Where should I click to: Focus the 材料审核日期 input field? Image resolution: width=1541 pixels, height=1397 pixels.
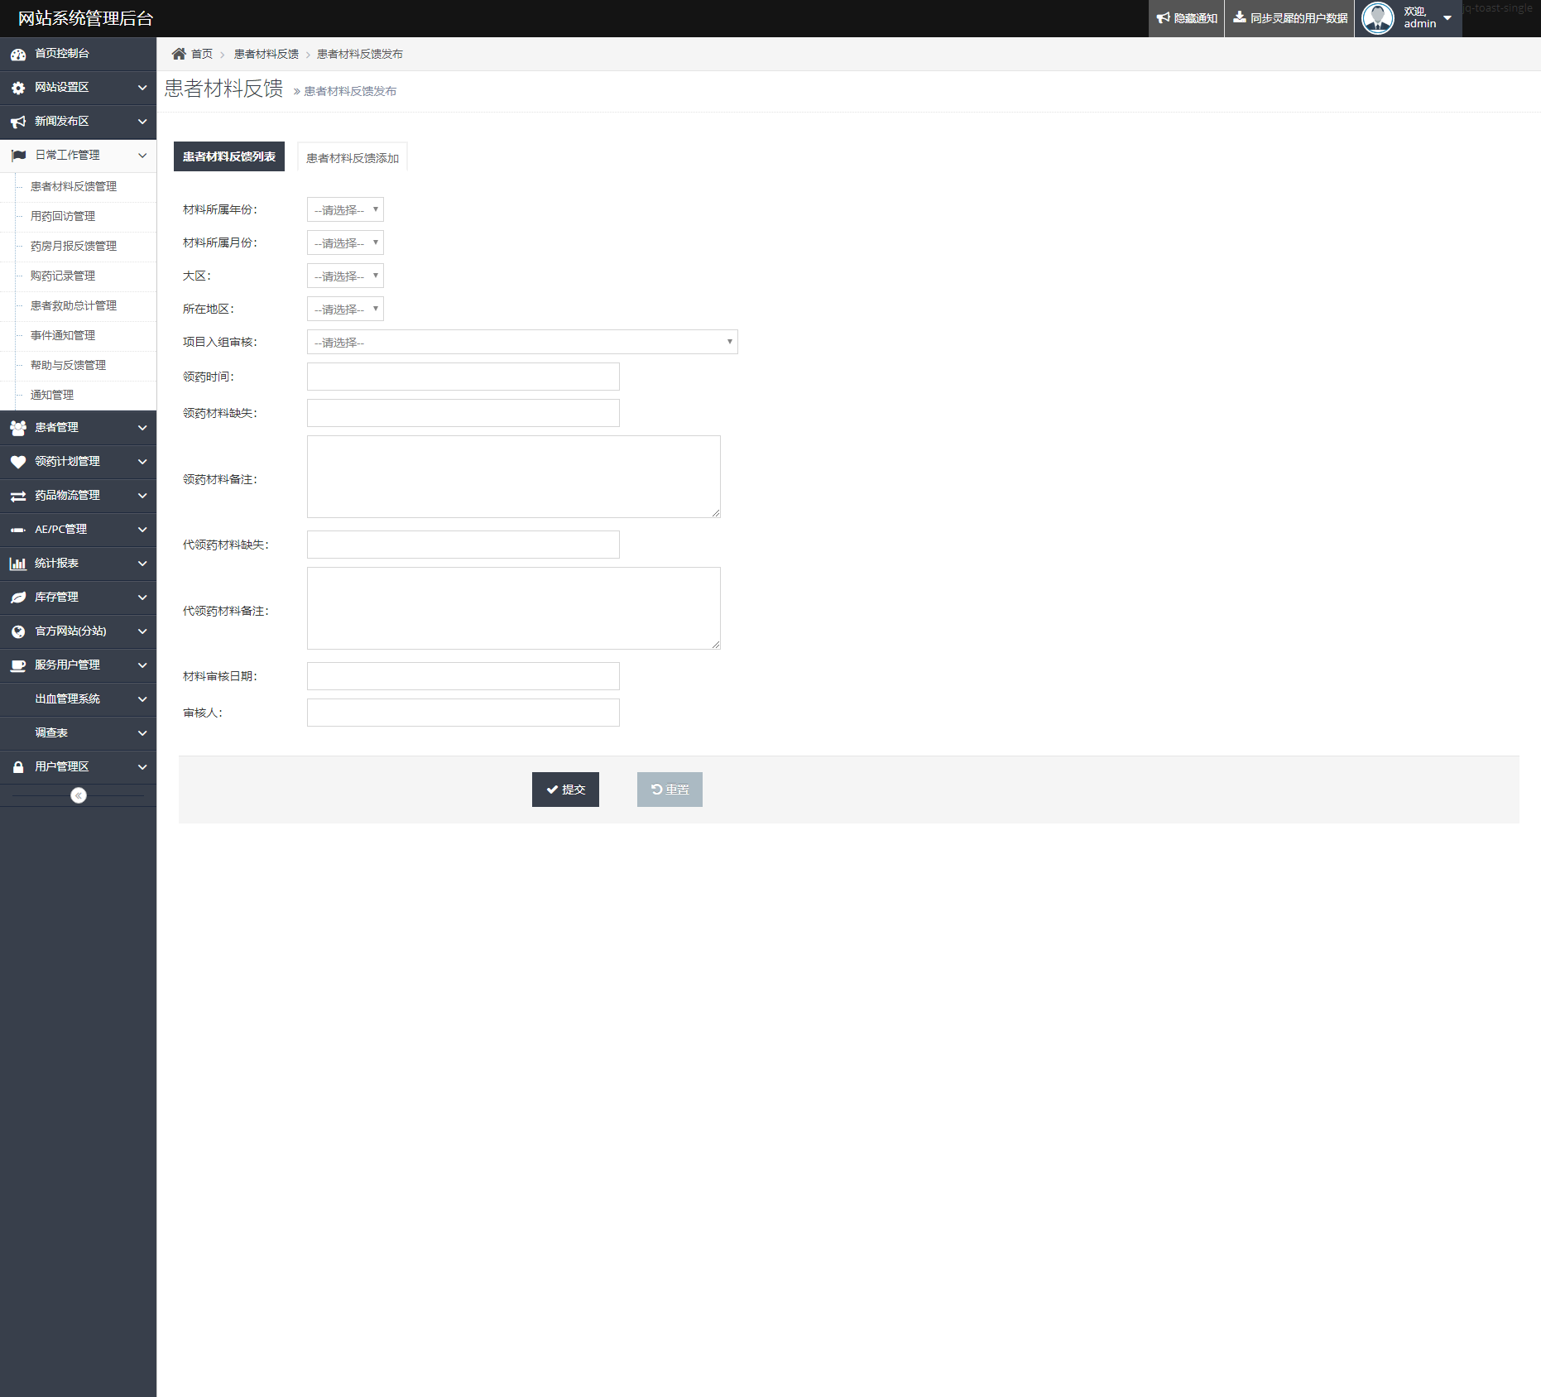click(x=463, y=676)
